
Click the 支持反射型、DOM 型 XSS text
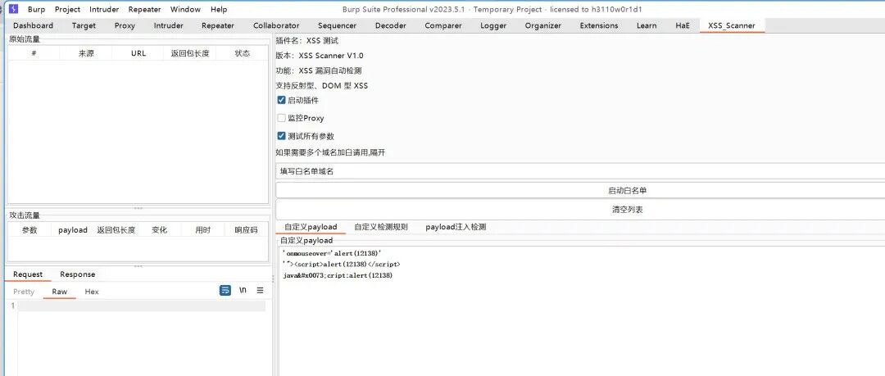tap(322, 86)
